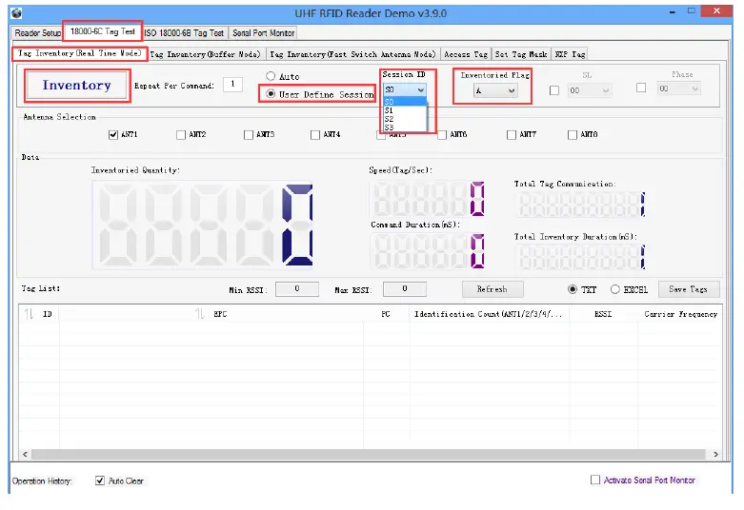Open the Access Tag tab
This screenshot has height=510, width=744.
click(466, 54)
